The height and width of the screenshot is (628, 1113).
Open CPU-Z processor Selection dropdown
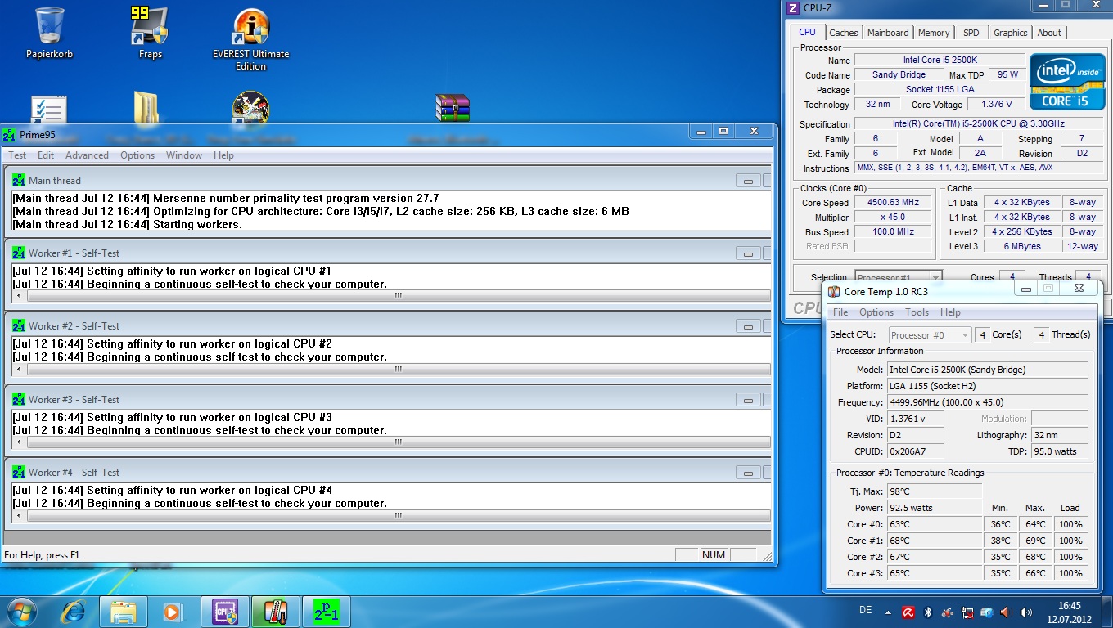(898, 277)
